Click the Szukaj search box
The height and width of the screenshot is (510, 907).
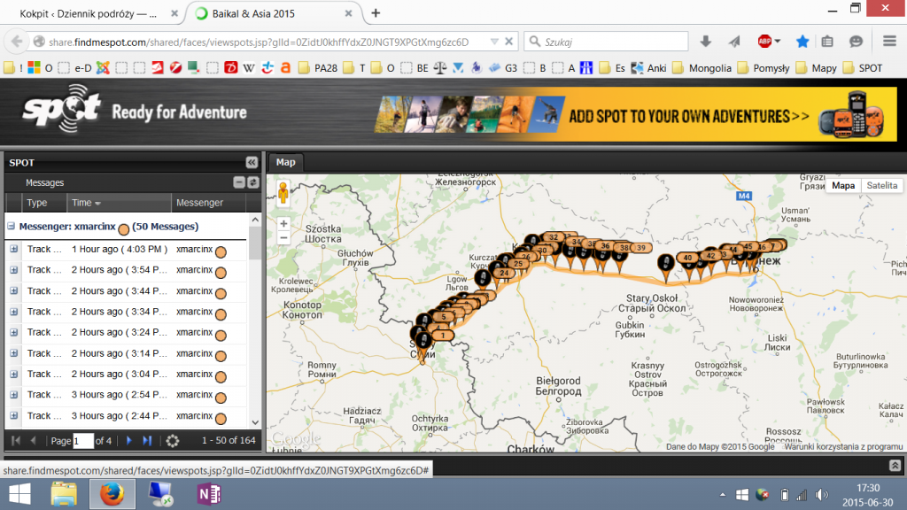click(606, 42)
